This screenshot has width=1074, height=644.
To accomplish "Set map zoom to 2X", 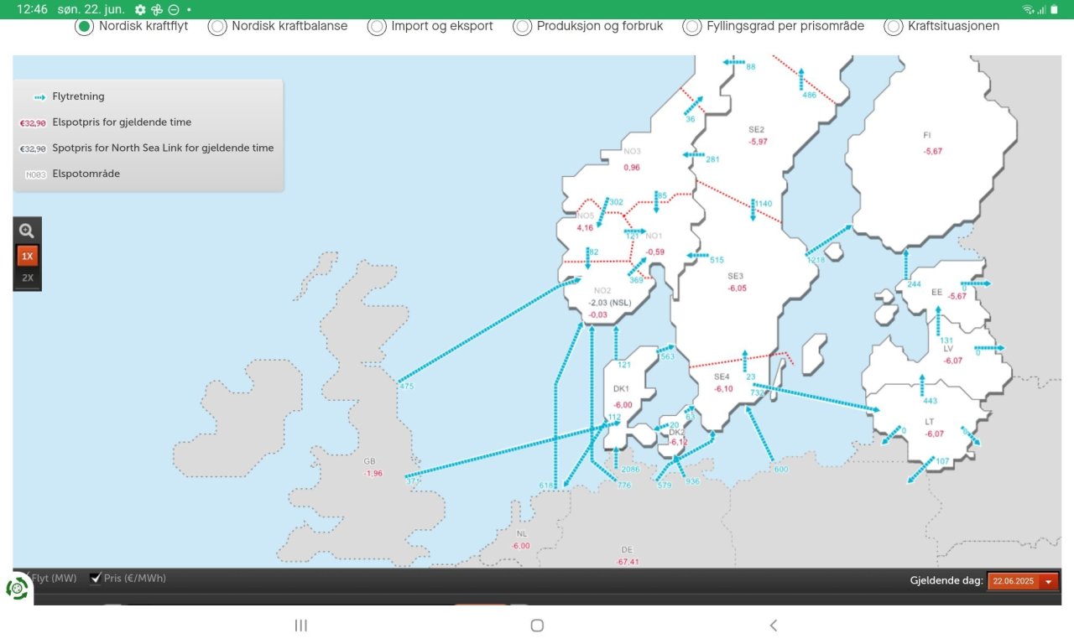I will click(x=28, y=278).
